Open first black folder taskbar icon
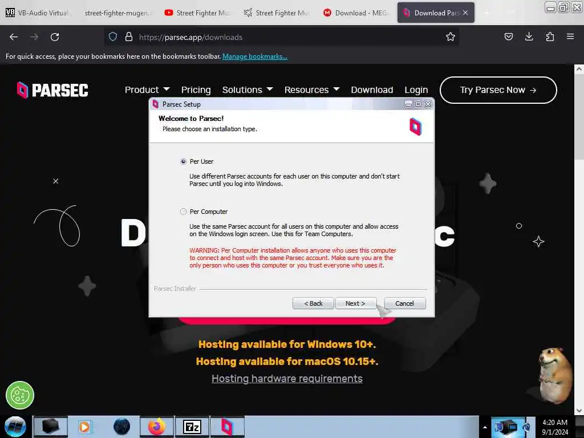This screenshot has height=438, width=584. [51, 427]
